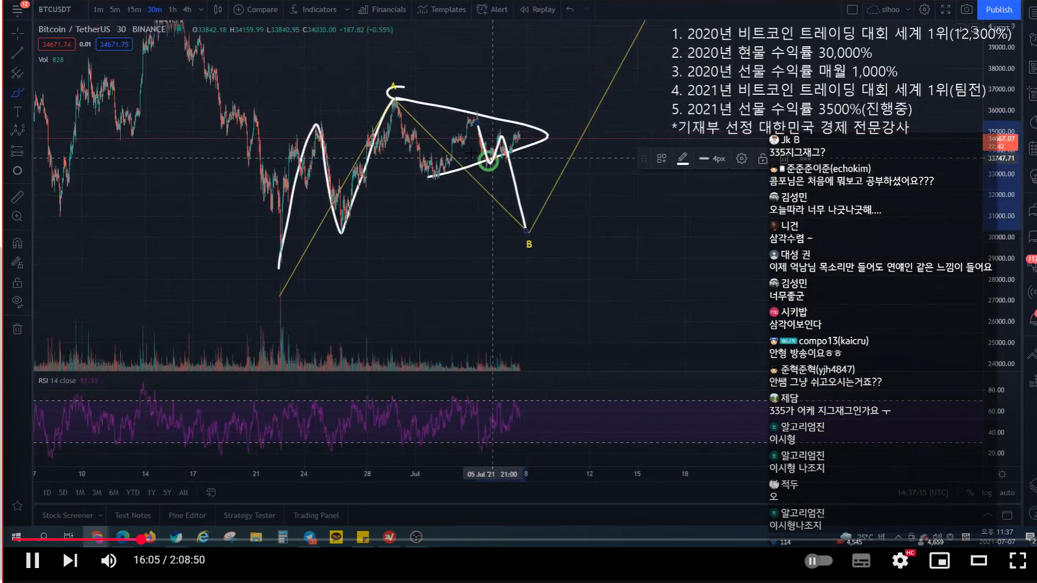Image resolution: width=1037 pixels, height=583 pixels.
Task: Take a snapshot with camera icon
Action: click(967, 10)
